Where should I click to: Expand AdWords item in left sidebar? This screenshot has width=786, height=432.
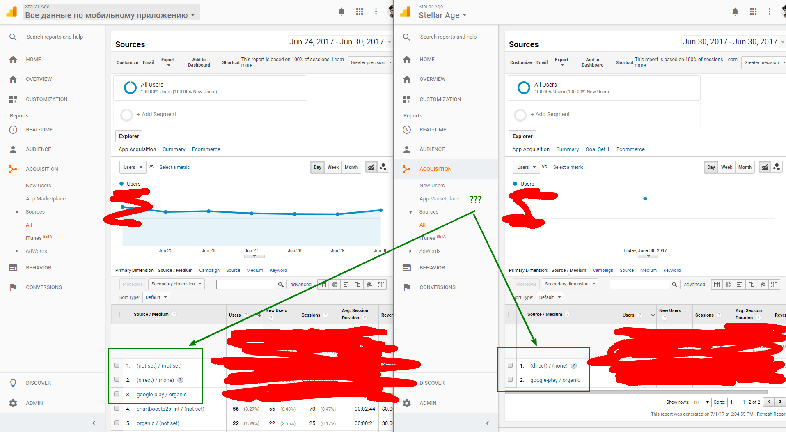tap(17, 251)
